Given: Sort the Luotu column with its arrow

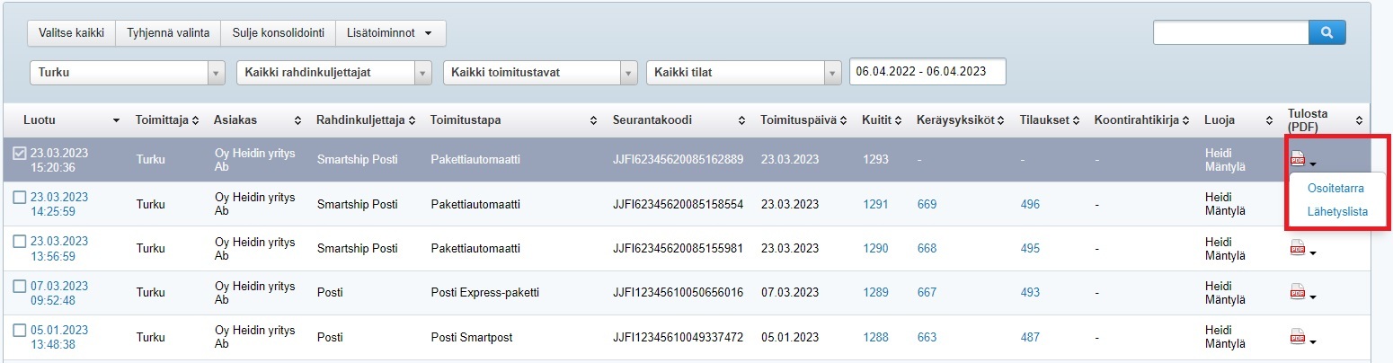Looking at the screenshot, I should click(x=116, y=120).
